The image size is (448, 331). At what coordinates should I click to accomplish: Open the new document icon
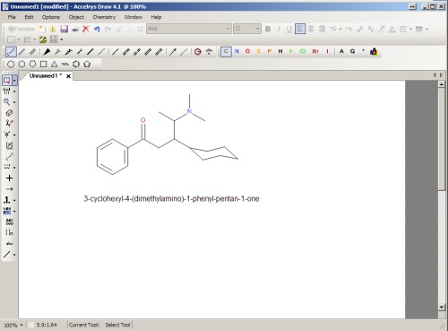42,29
